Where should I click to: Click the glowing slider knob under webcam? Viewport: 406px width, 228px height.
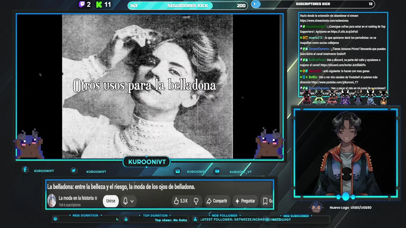coord(345,197)
